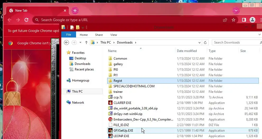Click Explorer forward navigation arrow
This screenshot has width=262, height=139.
74,42
